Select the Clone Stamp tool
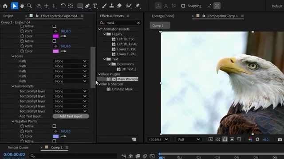The width and height of the screenshot is (284, 159). tap(111, 6)
